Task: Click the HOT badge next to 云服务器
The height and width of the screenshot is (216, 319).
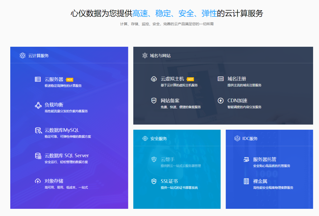Action: (x=69, y=79)
